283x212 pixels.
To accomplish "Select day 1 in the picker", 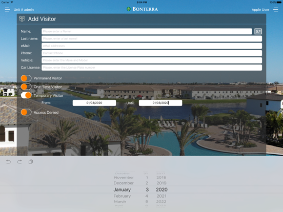I will click(x=147, y=177).
